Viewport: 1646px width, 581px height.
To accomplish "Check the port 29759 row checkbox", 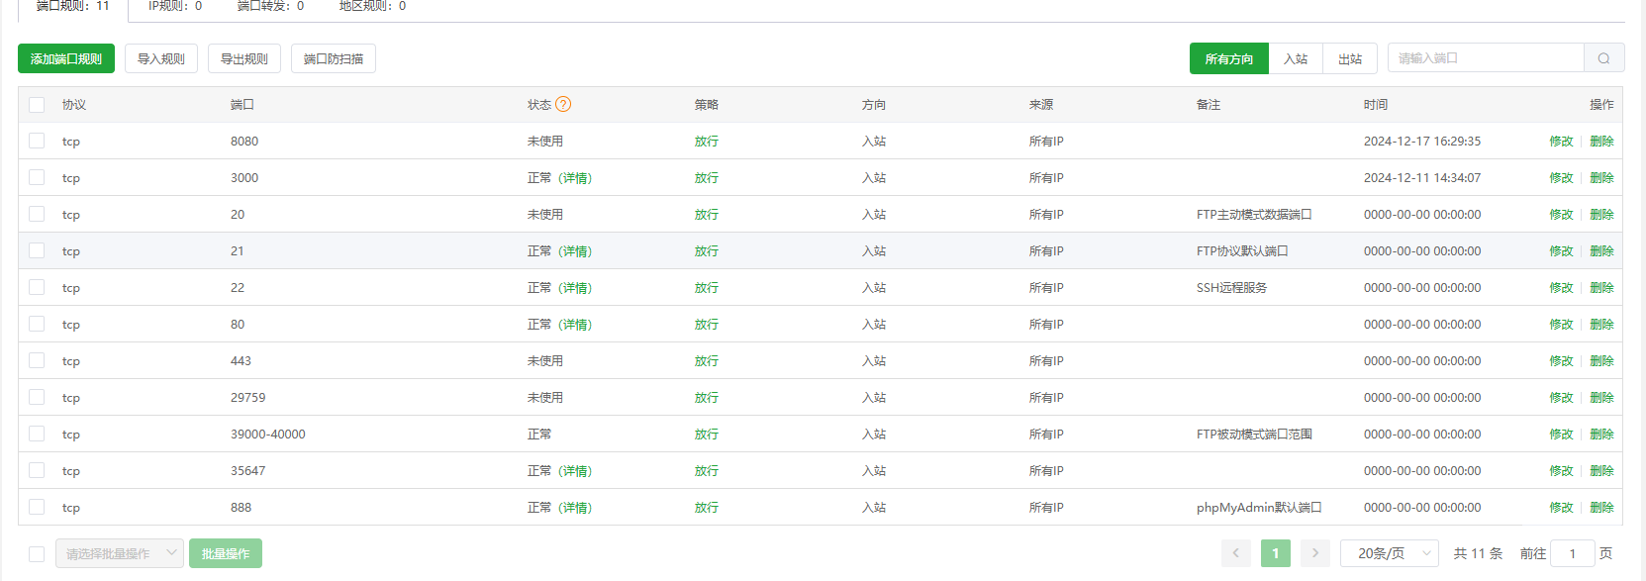I will coord(37,397).
